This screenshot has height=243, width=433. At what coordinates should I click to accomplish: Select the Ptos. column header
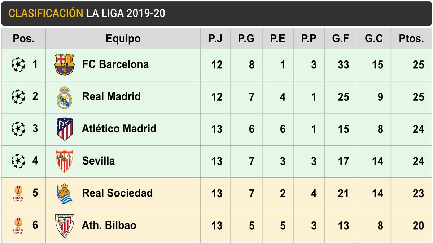[x=411, y=39]
